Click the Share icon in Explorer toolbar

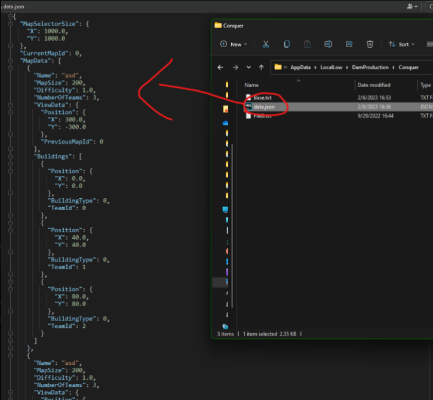(349, 44)
